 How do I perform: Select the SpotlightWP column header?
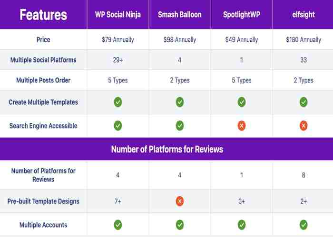[x=242, y=15]
